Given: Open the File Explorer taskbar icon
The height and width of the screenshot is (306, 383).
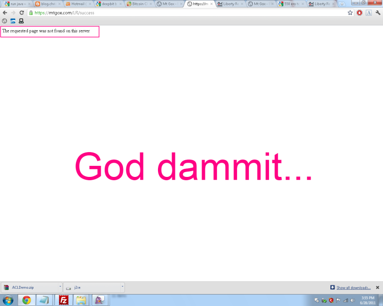Looking at the screenshot, I should (81, 300).
